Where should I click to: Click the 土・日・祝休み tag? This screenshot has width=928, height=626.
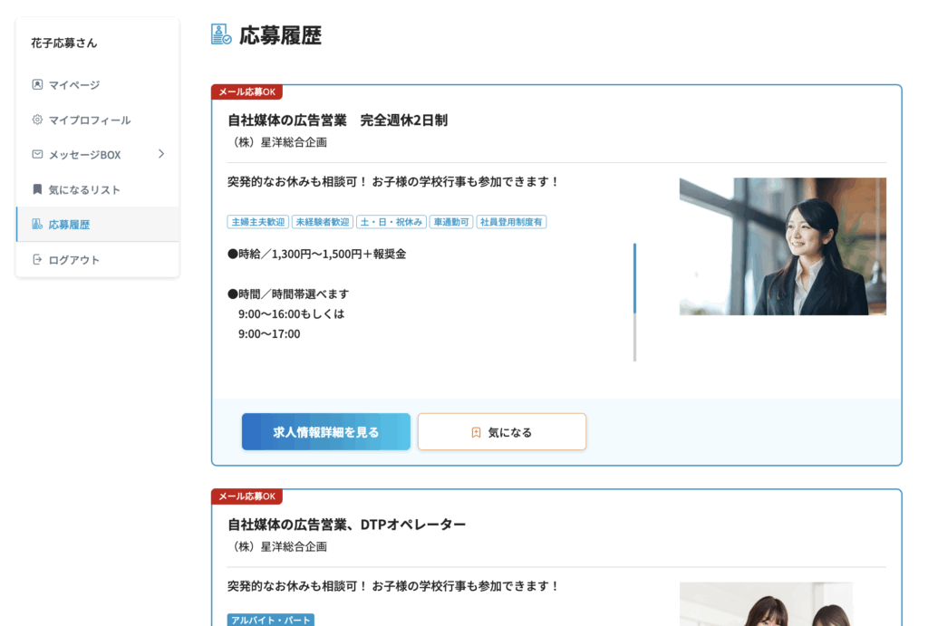pos(391,222)
